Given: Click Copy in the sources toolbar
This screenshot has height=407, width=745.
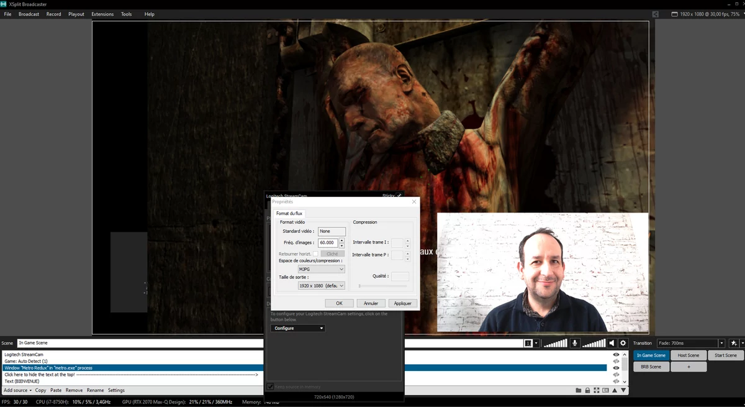Looking at the screenshot, I should 40,390.
